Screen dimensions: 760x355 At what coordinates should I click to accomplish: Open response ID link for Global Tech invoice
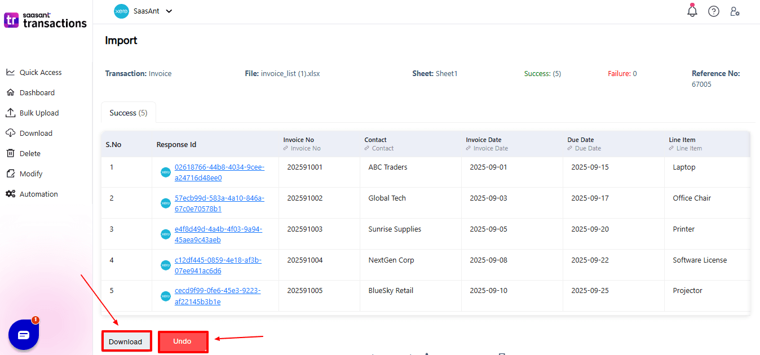(219, 203)
